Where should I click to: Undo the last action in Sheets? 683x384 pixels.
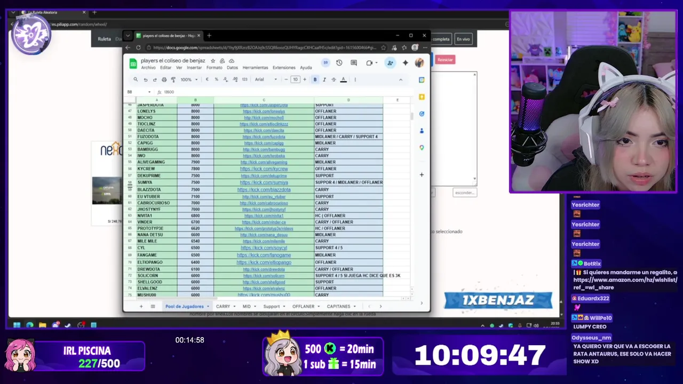tap(145, 79)
